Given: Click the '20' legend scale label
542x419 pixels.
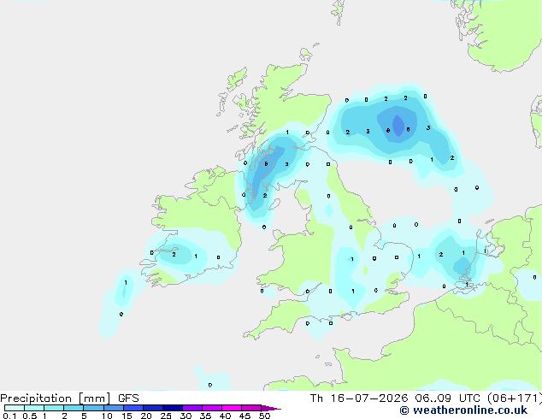Looking at the screenshot, I should click(146, 416).
